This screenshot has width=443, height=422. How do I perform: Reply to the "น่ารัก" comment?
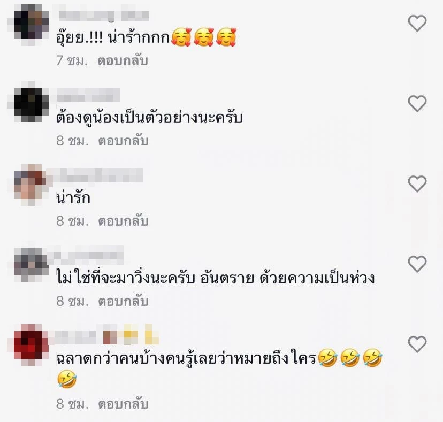pyautogui.click(x=123, y=221)
